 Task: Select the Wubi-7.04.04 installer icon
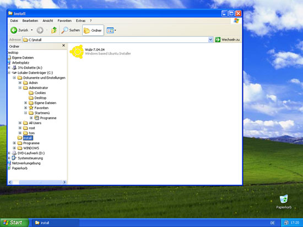click(77, 52)
